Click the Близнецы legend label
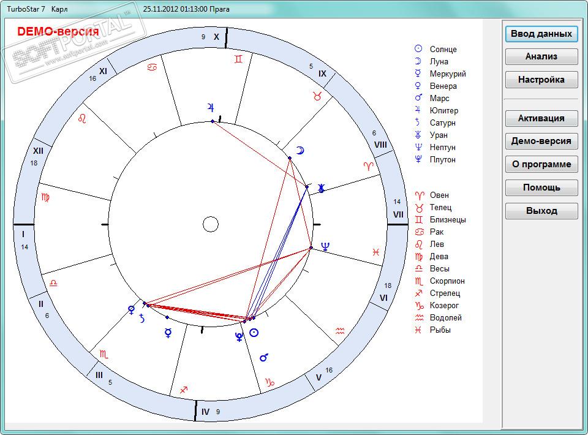The width and height of the screenshot is (588, 435). pos(448,220)
